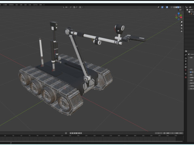This screenshot has width=194, height=145.
Task: Click the zoom view magnifier icon
Action: pyautogui.click(x=181, y=22)
